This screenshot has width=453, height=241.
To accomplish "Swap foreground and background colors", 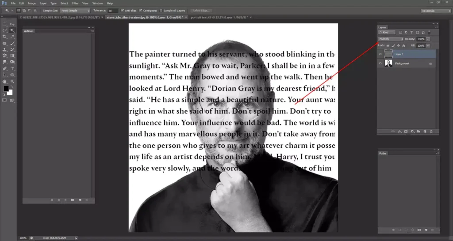I will pos(12,87).
